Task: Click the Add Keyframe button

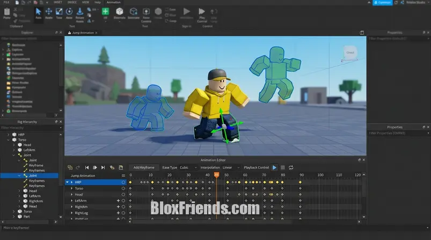Action: (x=144, y=168)
